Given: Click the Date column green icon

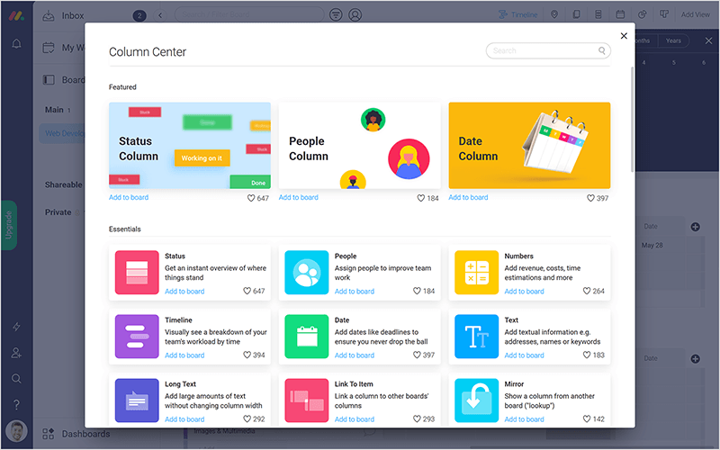Looking at the screenshot, I should [x=307, y=336].
